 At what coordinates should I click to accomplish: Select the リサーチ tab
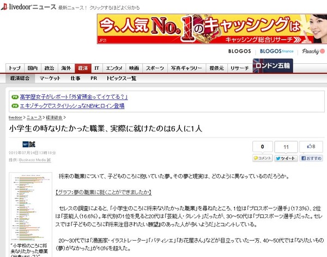click(x=240, y=68)
